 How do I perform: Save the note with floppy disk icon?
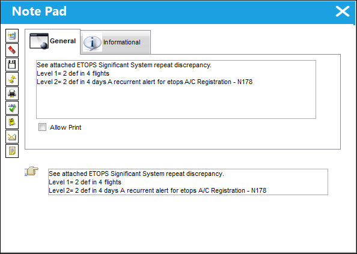(12, 65)
